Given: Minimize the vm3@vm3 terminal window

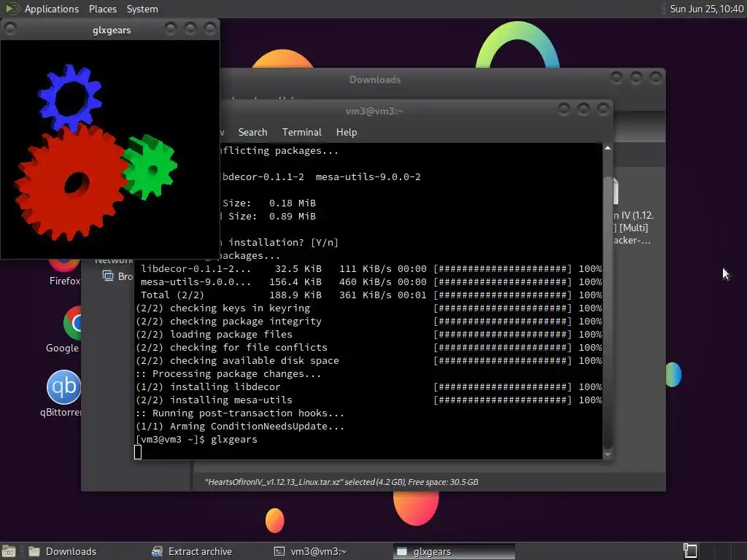Looking at the screenshot, I should pos(564,110).
